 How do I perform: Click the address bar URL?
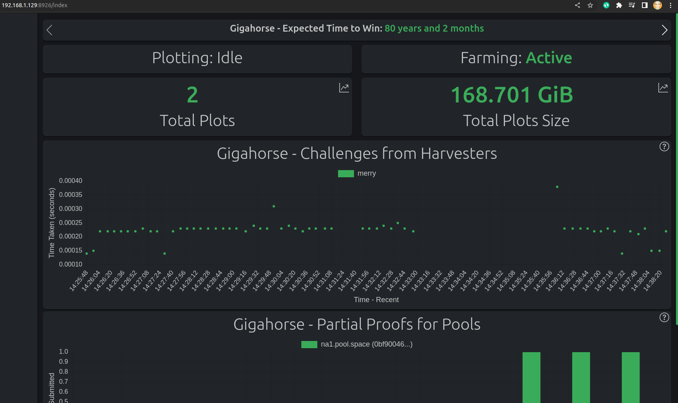click(x=34, y=5)
